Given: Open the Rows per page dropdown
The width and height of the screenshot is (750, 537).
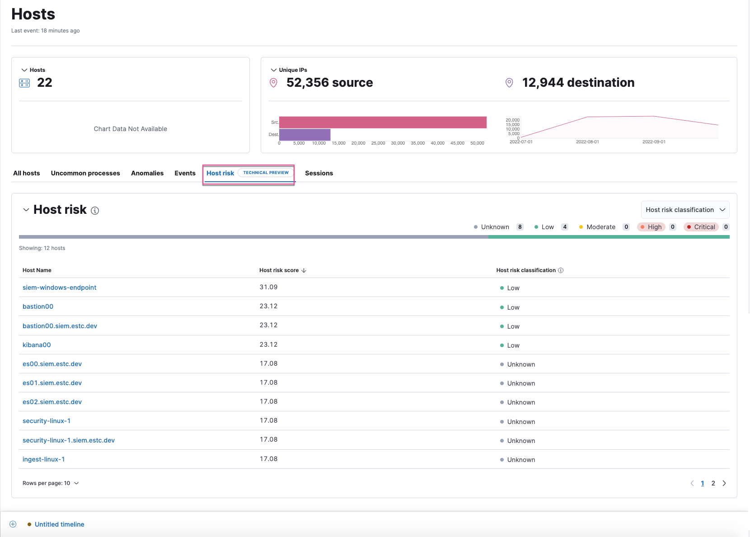Looking at the screenshot, I should pyautogui.click(x=51, y=483).
